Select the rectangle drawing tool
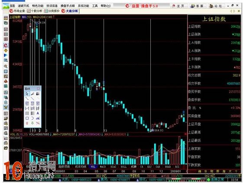This screenshot has height=183, width=243. 27,118
